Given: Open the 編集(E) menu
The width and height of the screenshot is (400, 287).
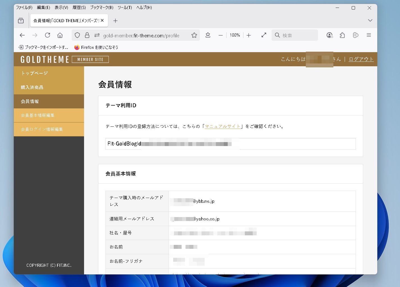Looking at the screenshot, I should pyautogui.click(x=44, y=8).
